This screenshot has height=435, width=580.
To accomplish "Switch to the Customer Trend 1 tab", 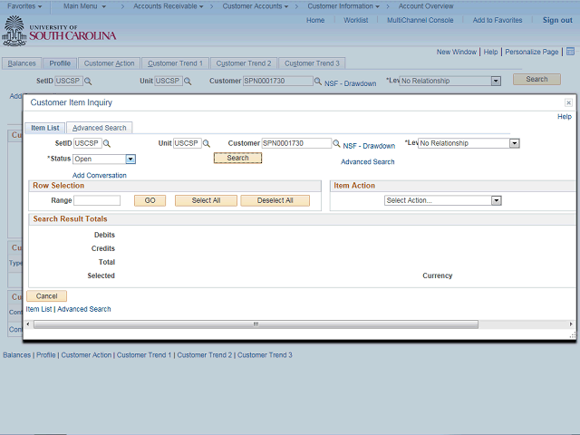I will point(175,63).
